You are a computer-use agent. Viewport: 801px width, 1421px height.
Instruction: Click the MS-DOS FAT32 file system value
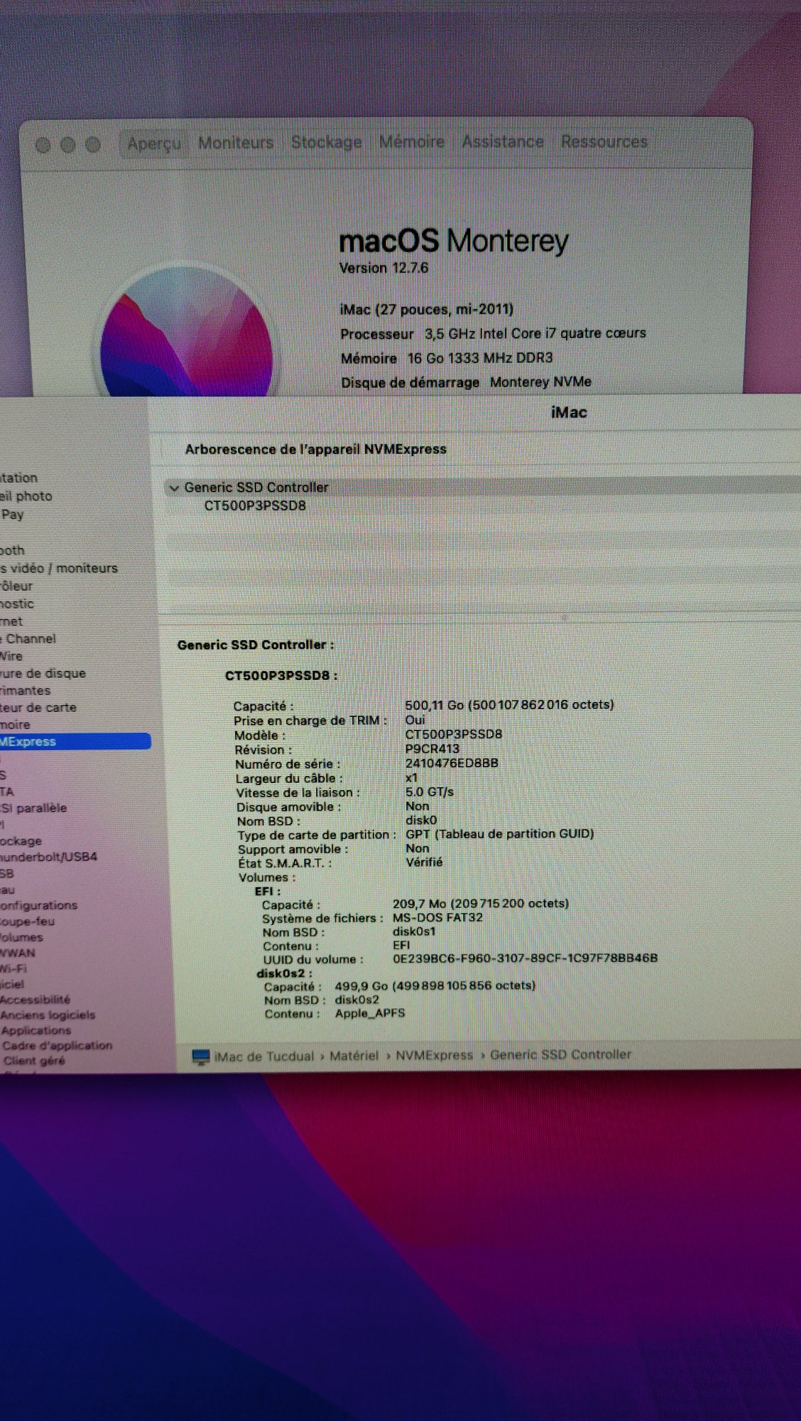[x=437, y=917]
